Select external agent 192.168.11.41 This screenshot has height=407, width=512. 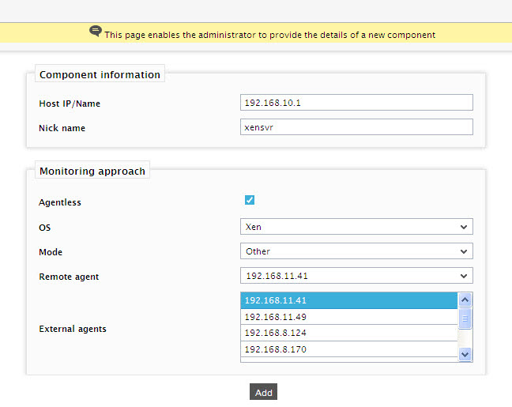point(349,300)
